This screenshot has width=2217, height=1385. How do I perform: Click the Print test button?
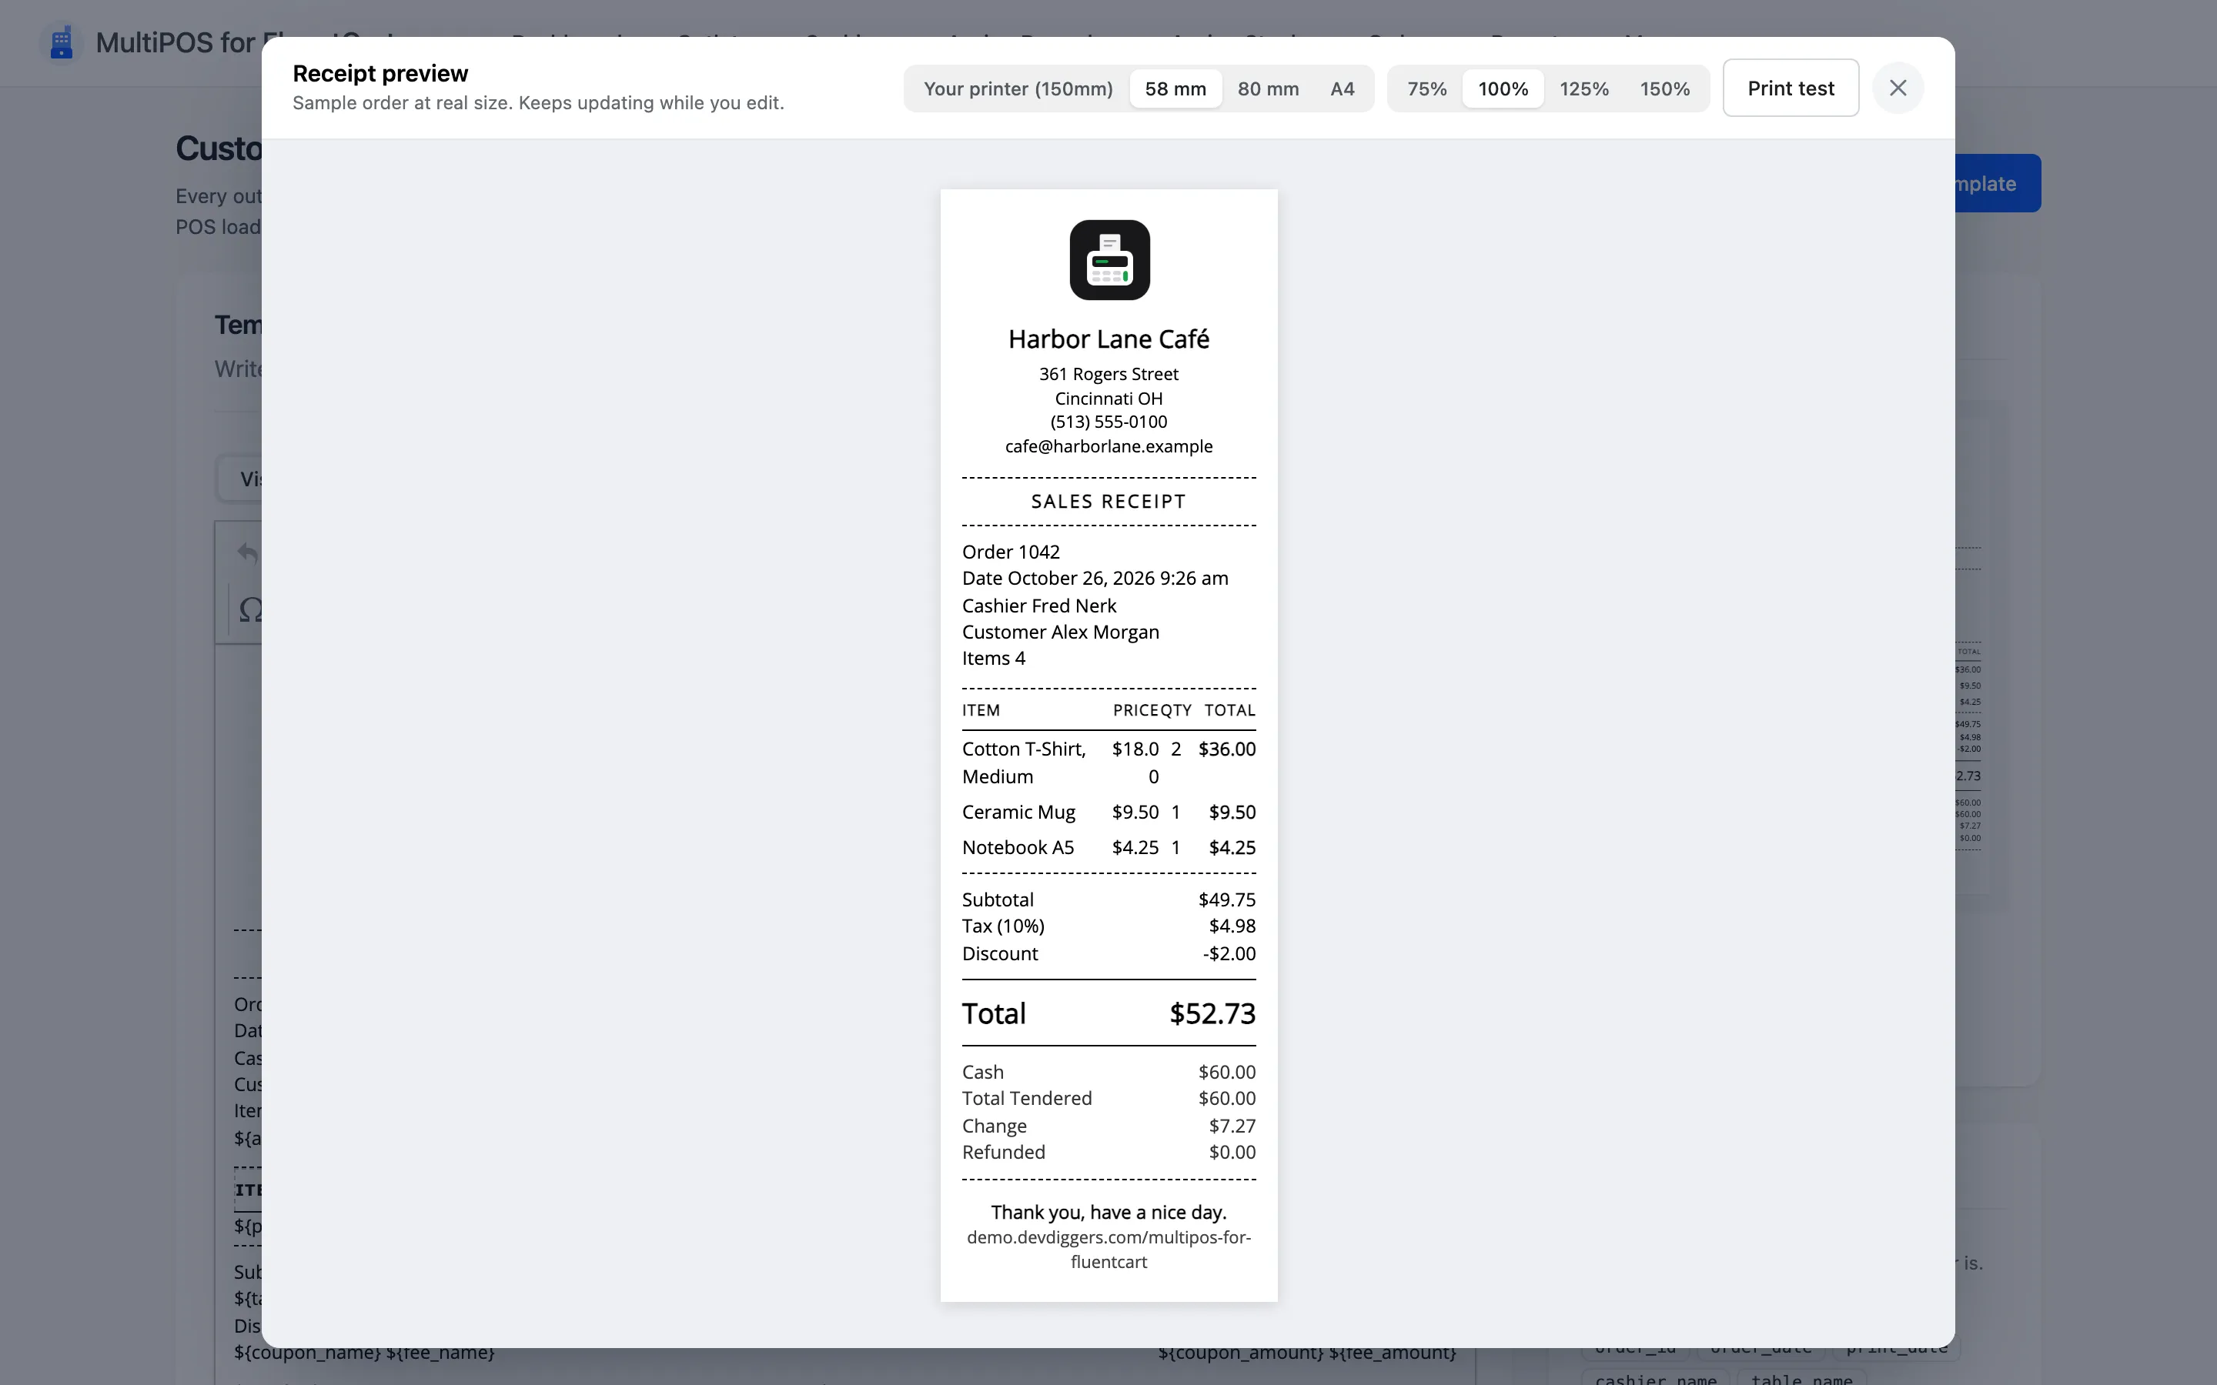[1790, 88]
